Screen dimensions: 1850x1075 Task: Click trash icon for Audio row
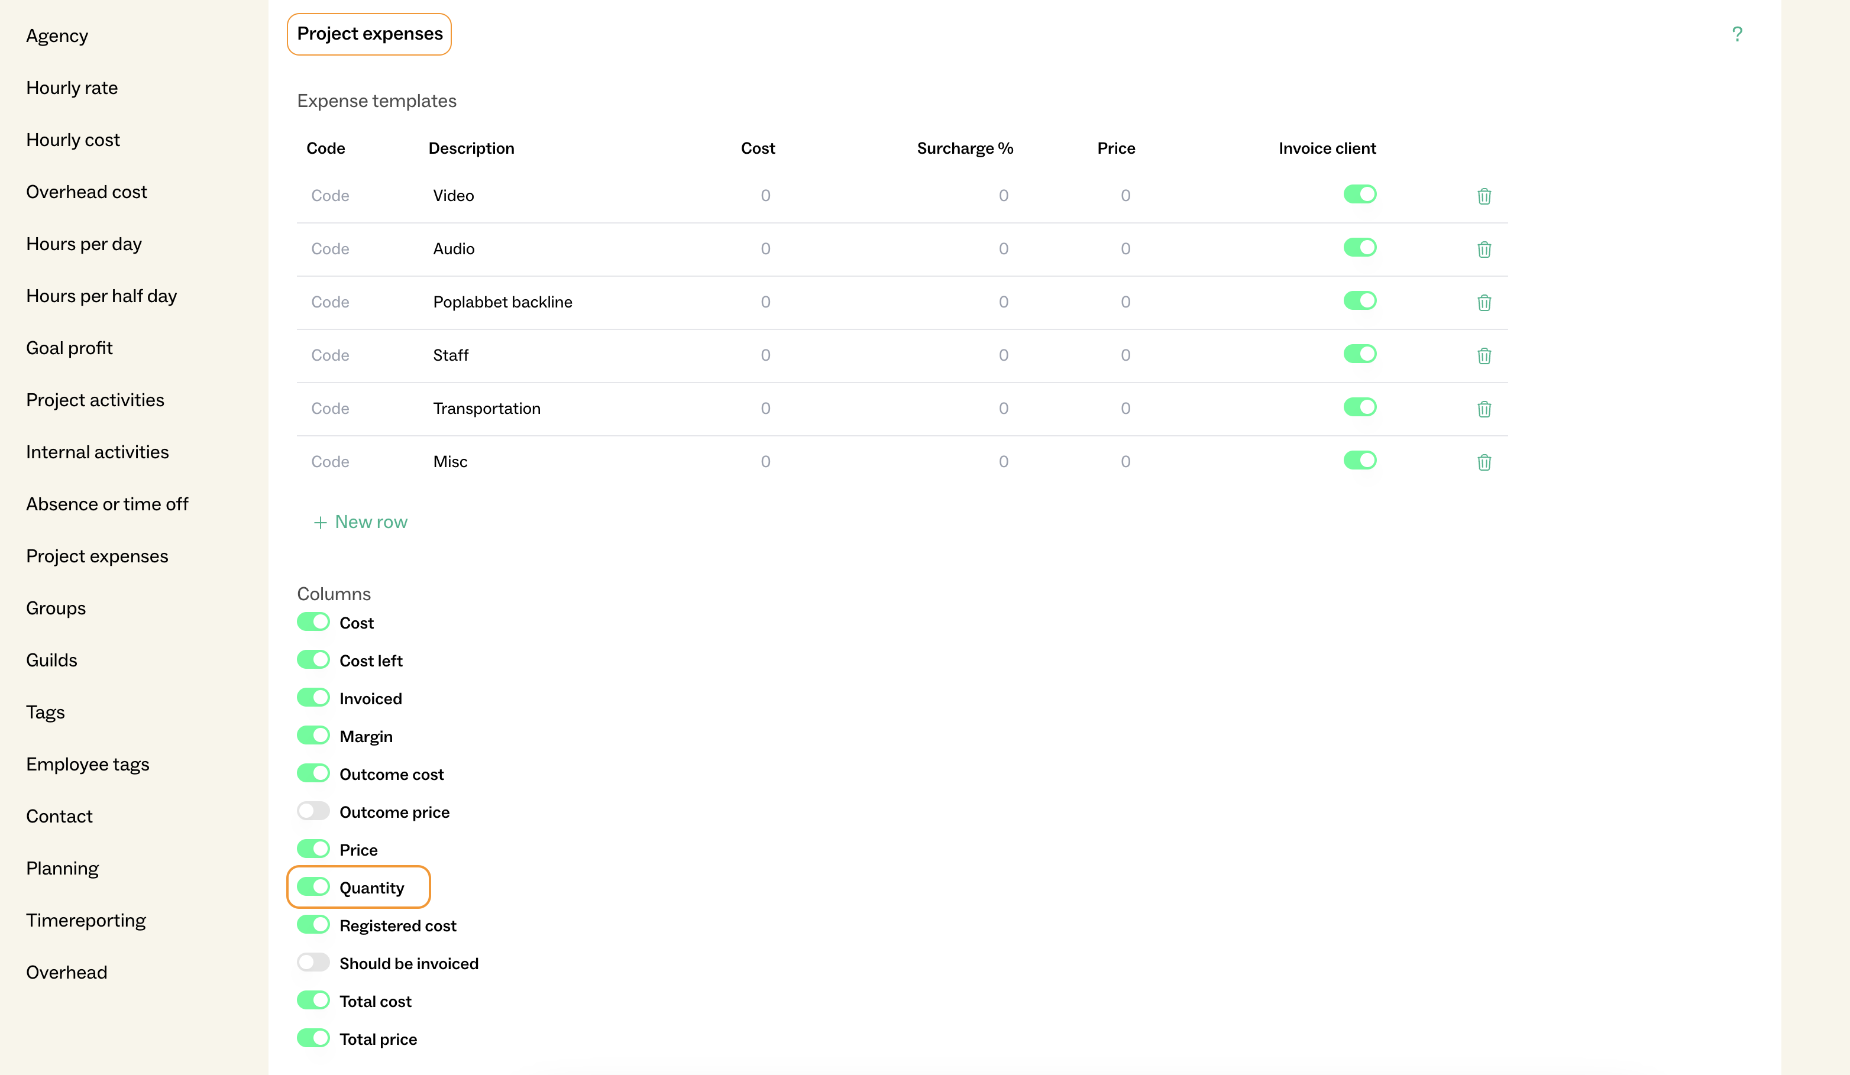click(1484, 250)
